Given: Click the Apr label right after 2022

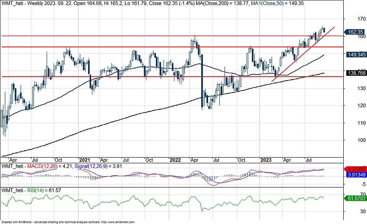Looking at the screenshot, I should tap(194, 160).
